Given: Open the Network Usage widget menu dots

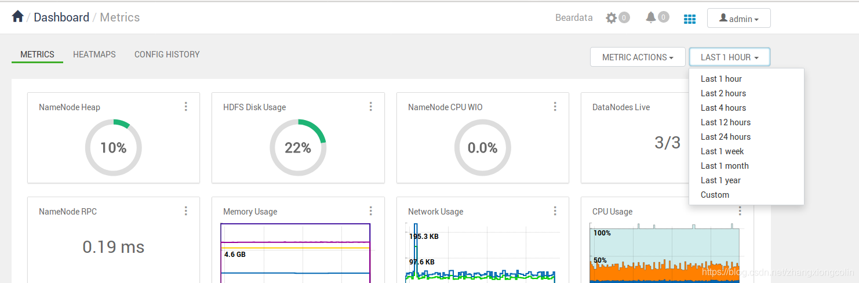Looking at the screenshot, I should [555, 211].
